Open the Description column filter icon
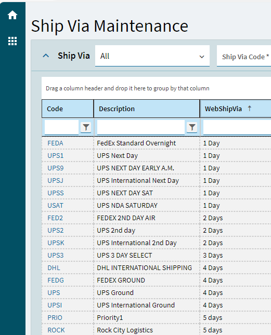The image size is (271, 335). pos(192,127)
